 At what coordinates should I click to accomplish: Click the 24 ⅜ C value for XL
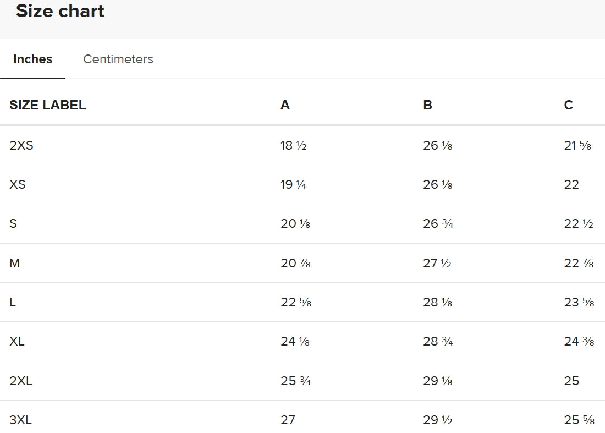579,341
